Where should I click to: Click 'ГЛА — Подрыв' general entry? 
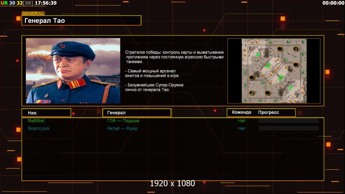point(123,121)
